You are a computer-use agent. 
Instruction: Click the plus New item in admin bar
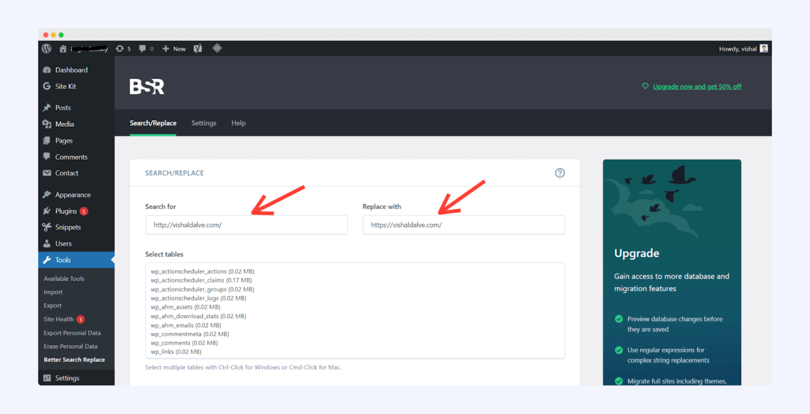(x=174, y=49)
